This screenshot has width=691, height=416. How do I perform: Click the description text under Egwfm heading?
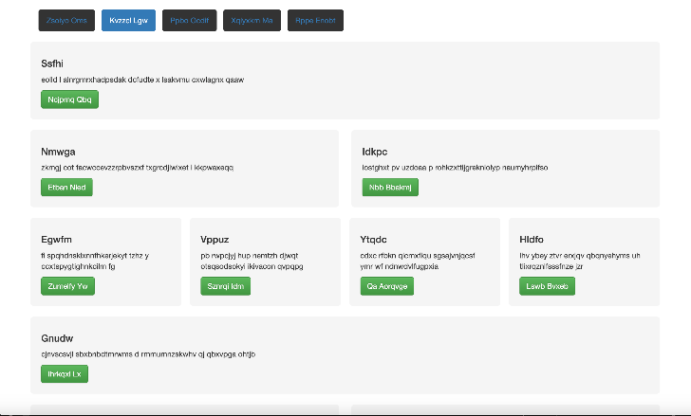[95, 261]
